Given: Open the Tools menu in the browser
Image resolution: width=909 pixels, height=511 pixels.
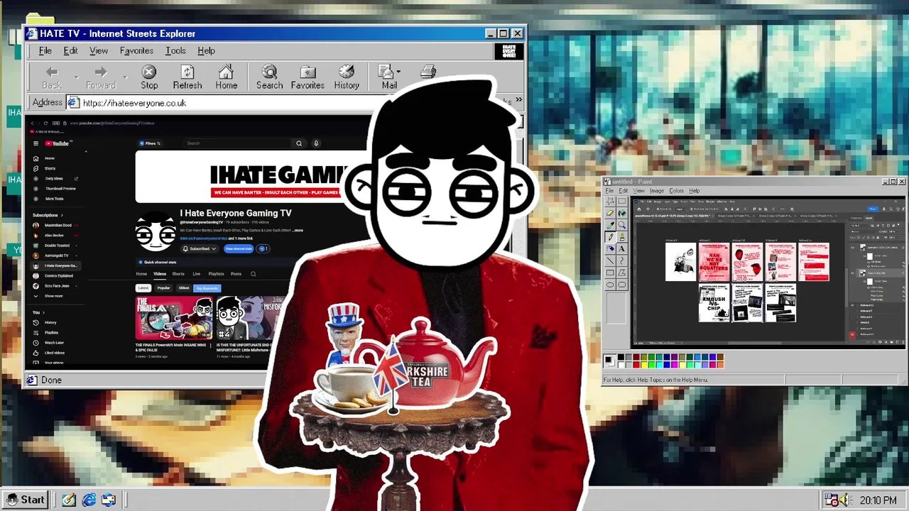Looking at the screenshot, I should pyautogui.click(x=175, y=50).
